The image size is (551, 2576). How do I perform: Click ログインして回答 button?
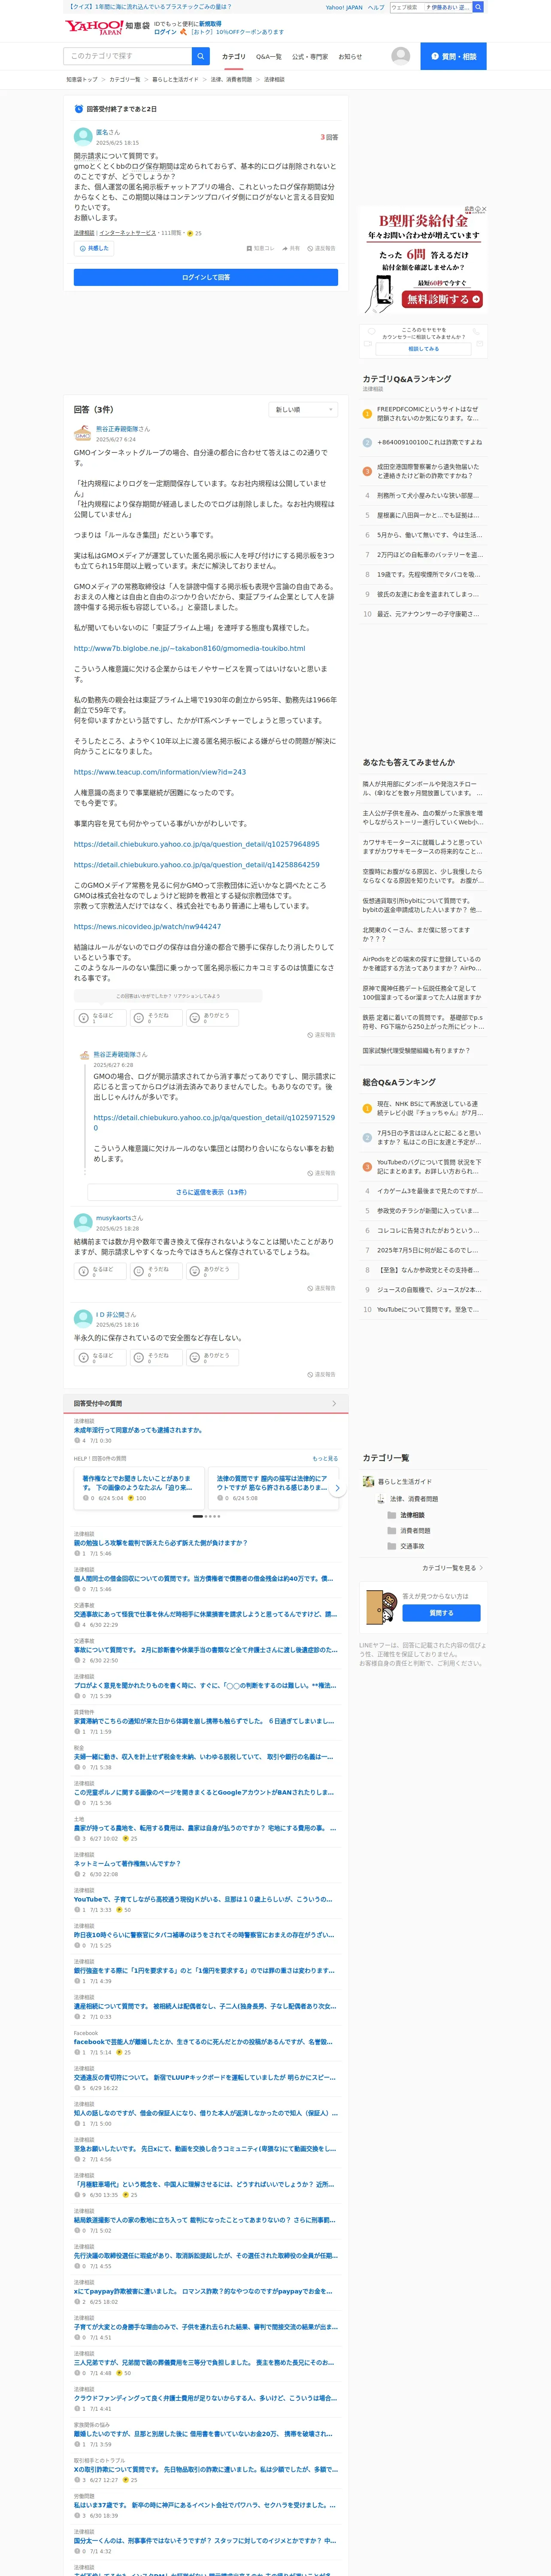206,277
